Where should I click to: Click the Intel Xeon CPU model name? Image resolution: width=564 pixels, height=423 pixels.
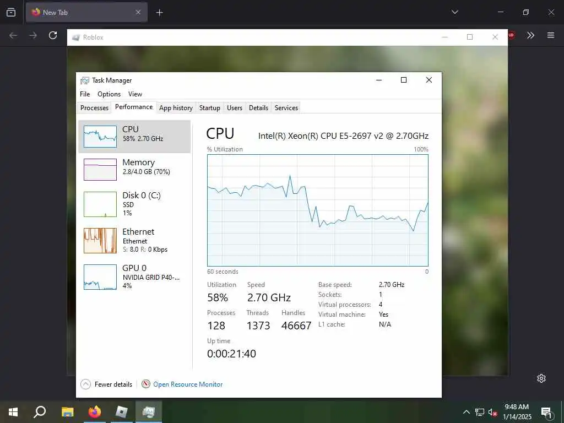[x=343, y=136]
